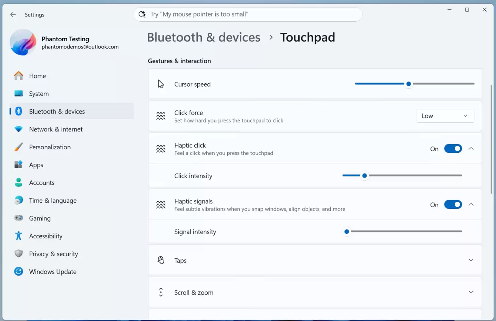This screenshot has width=496, height=321.
Task: Click the Home house icon in sidebar
Action: (x=19, y=76)
